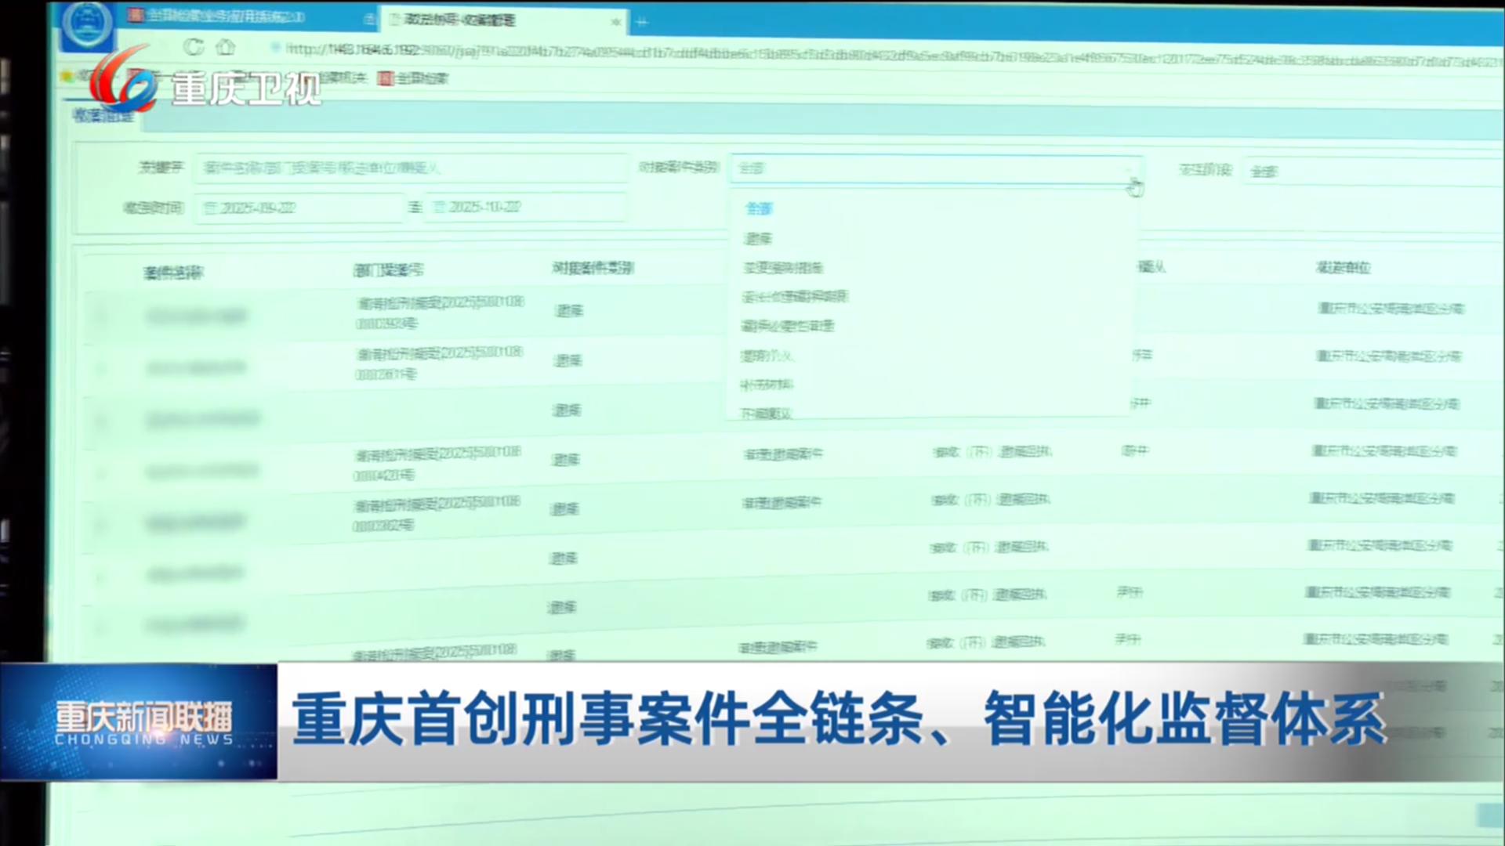Viewport: 1505px width, 846px height.
Task: Close the active browser tab with X
Action: 616,22
